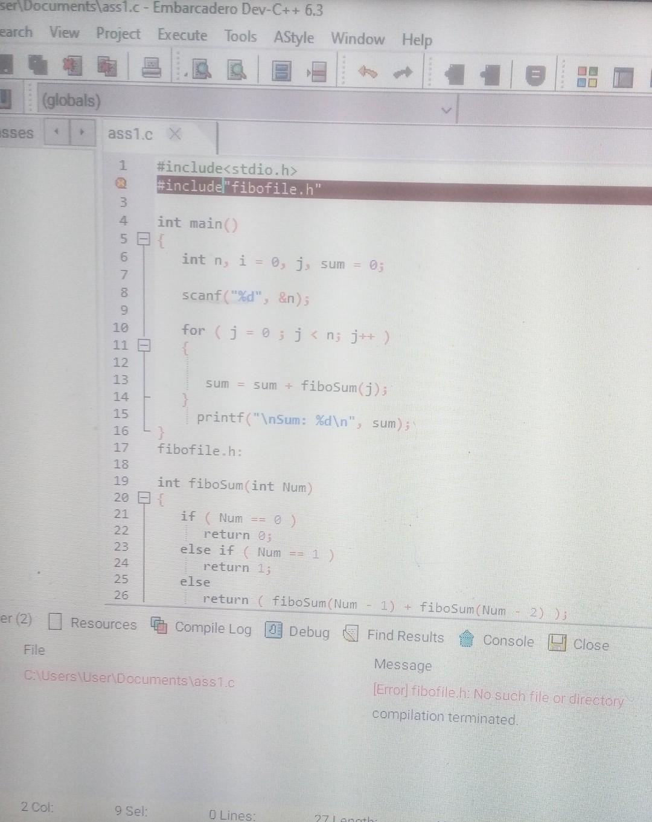The image size is (652, 822).
Task: Select the ass1.c editor tab
Action: pos(130,133)
